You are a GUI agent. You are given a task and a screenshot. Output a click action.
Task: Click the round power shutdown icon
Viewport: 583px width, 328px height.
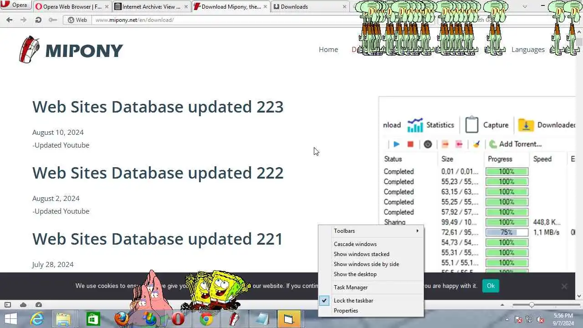pyautogui.click(x=428, y=144)
